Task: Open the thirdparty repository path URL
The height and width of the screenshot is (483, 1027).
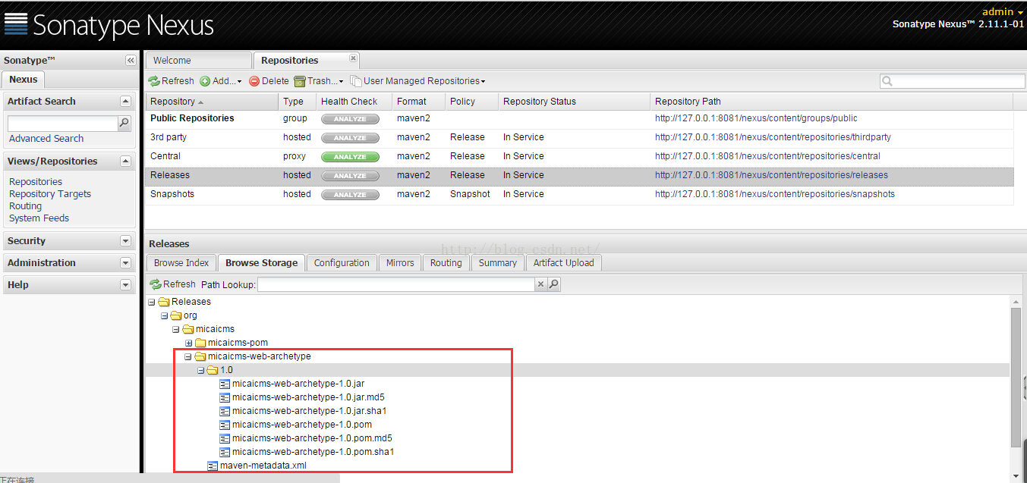Action: 773,137
